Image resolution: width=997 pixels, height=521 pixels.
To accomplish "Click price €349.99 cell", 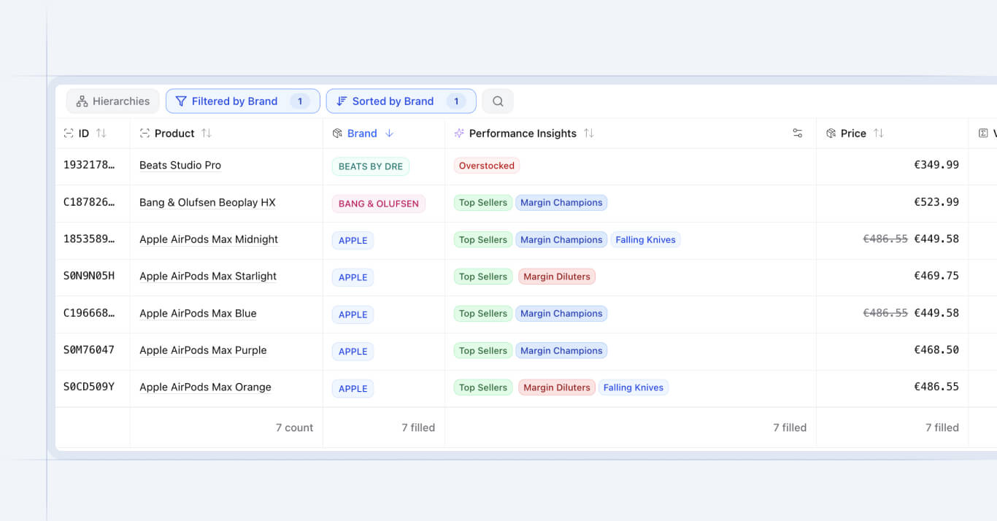I will point(936,165).
